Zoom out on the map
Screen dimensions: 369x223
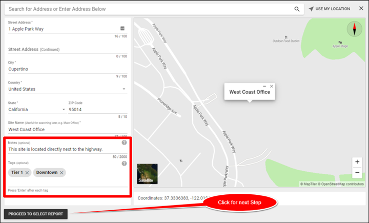[x=357, y=173]
